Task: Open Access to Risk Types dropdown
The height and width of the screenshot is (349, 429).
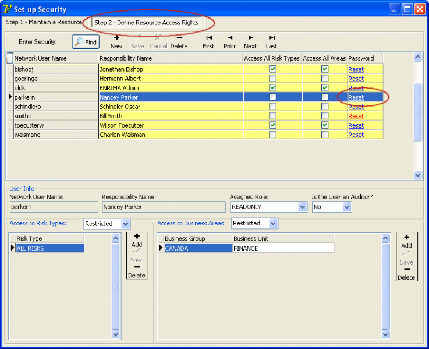Action: pos(126,224)
